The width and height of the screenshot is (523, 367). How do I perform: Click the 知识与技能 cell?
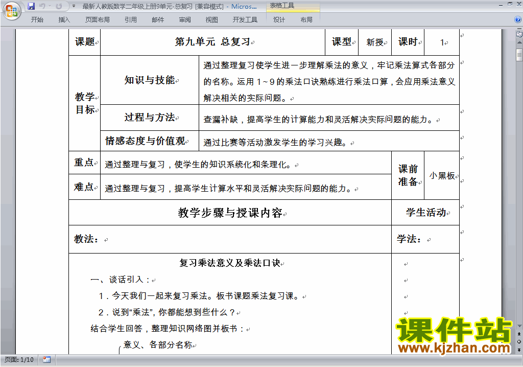pyautogui.click(x=150, y=80)
